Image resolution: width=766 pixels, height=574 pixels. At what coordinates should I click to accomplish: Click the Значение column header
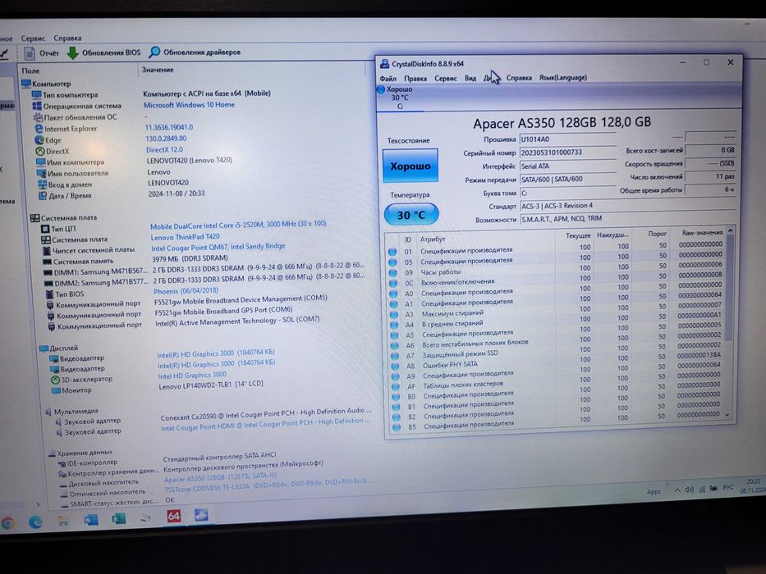pos(158,70)
